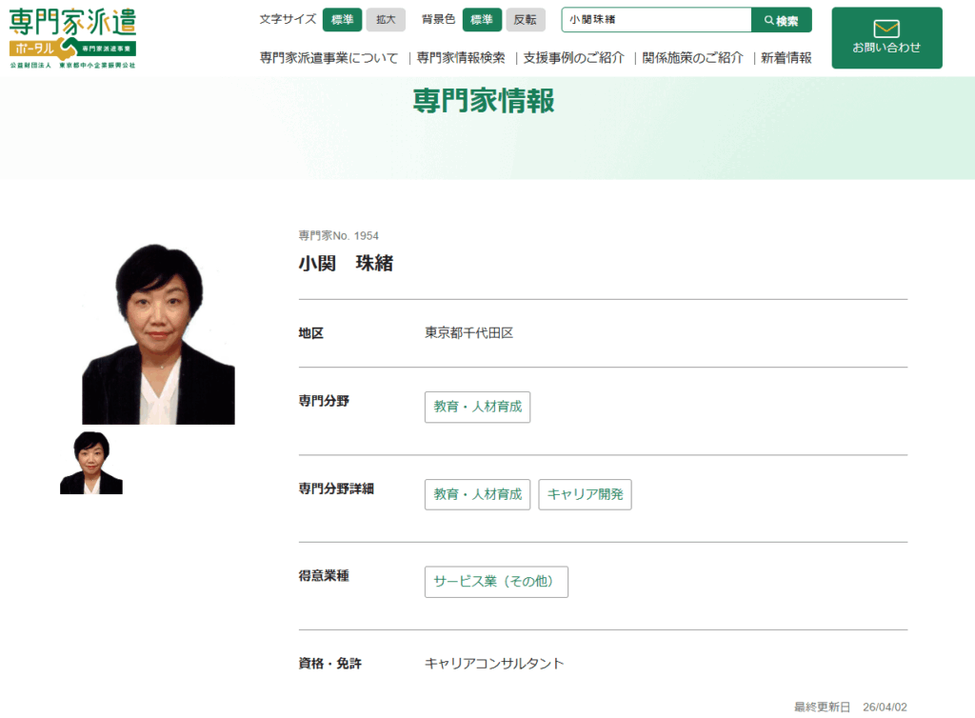The height and width of the screenshot is (718, 975).
Task: Switch background color to 反転
Action: coord(526,20)
